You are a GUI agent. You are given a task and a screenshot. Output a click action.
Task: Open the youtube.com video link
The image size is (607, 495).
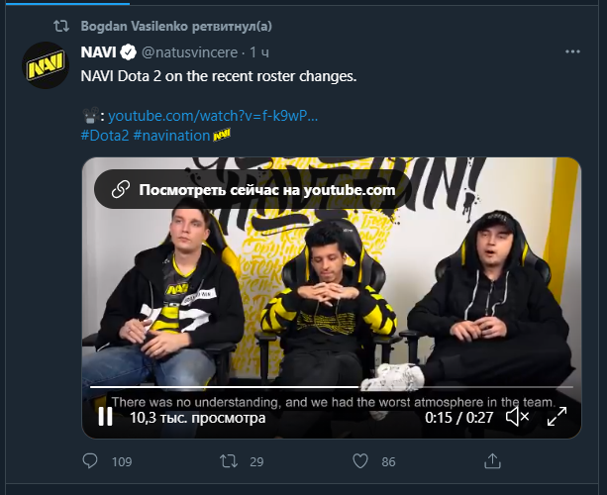click(213, 115)
